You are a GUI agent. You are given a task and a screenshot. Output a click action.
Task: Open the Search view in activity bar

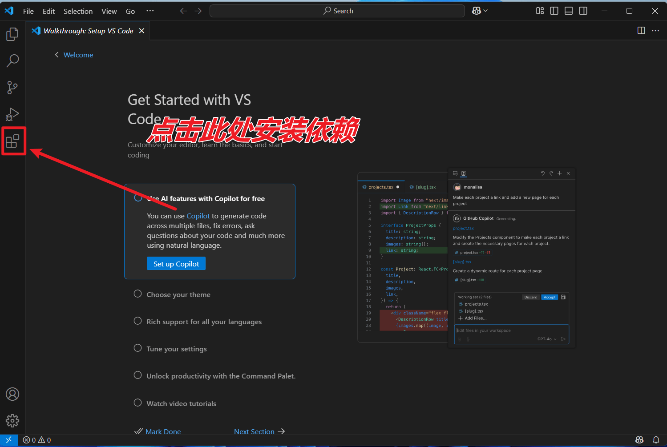[x=12, y=60]
